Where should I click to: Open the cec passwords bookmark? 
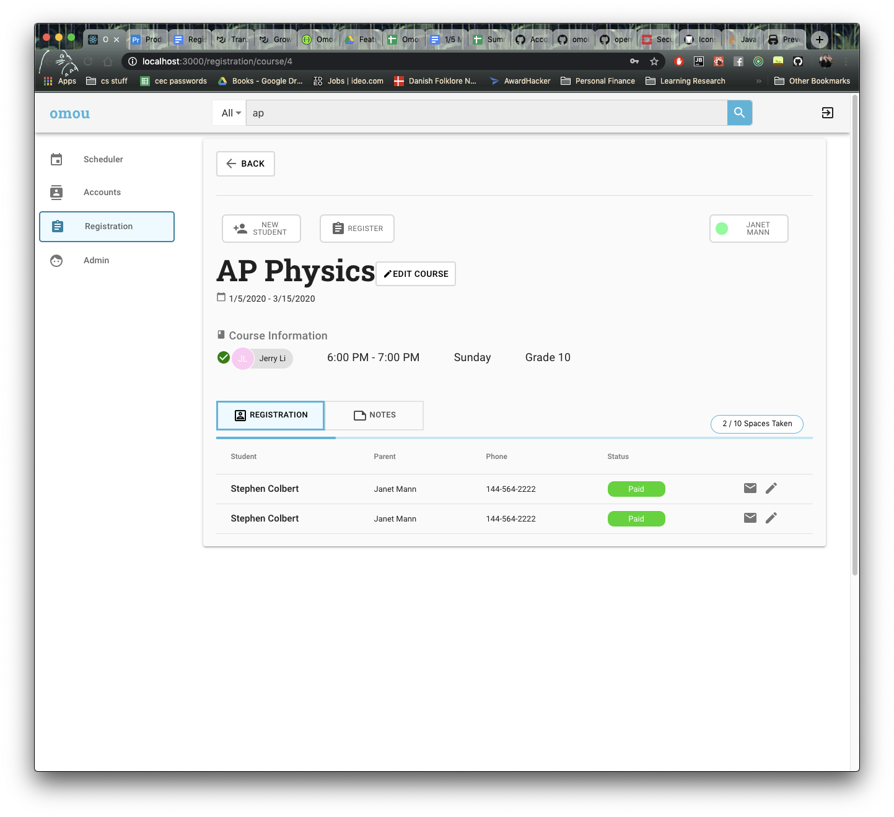(173, 81)
